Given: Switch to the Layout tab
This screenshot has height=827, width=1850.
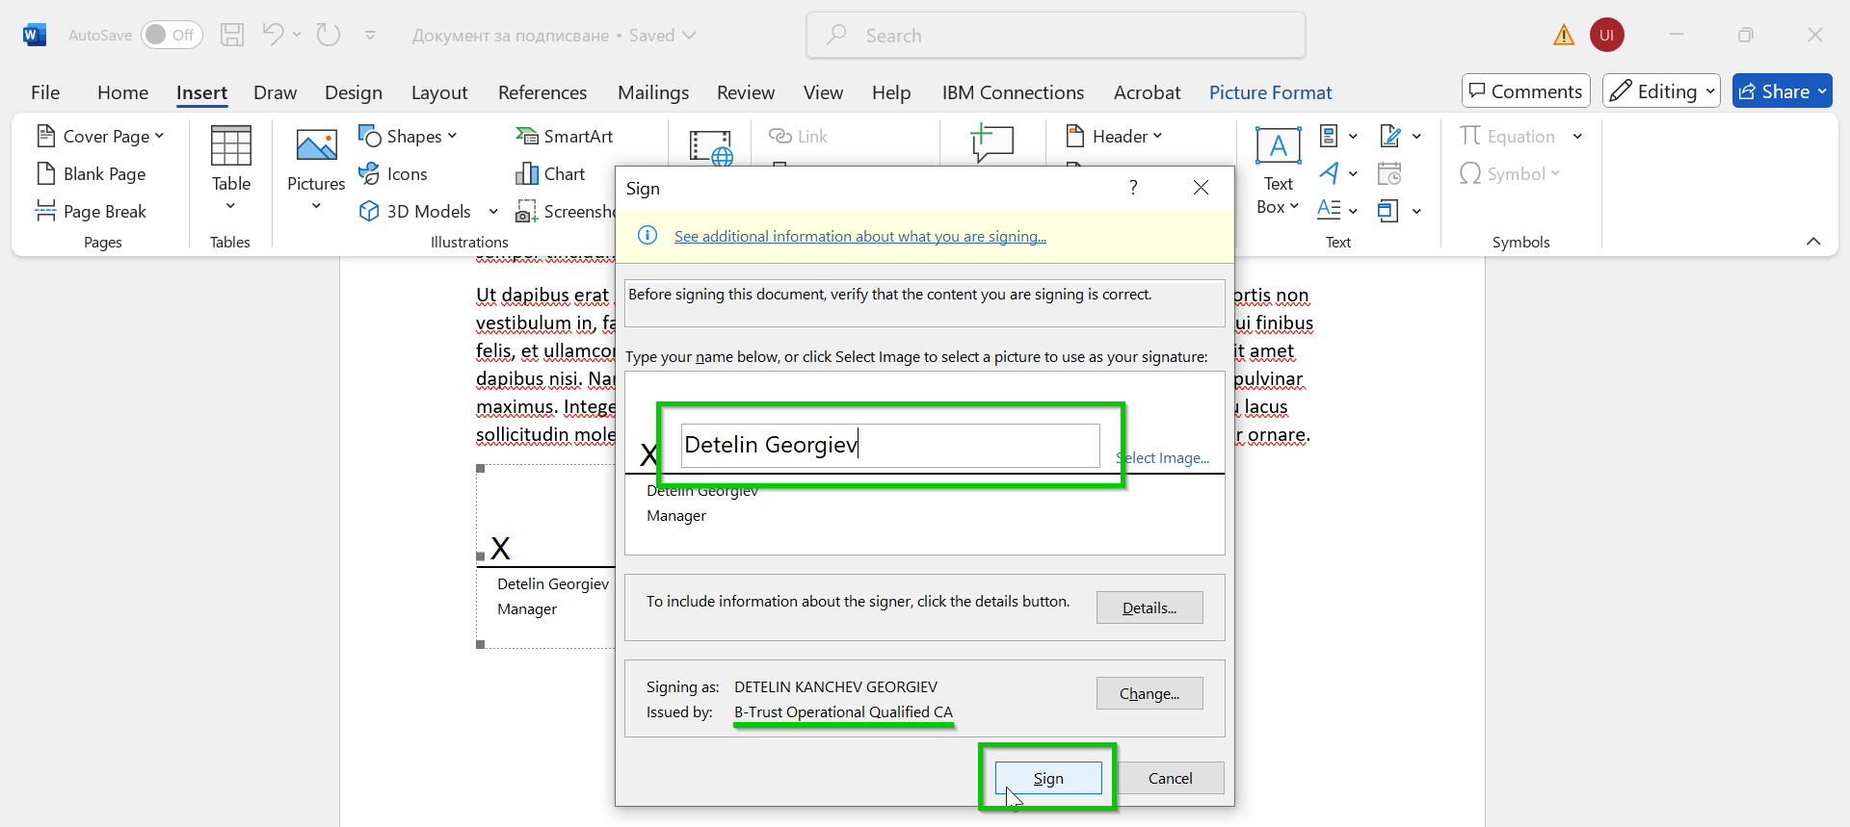Looking at the screenshot, I should 439,92.
